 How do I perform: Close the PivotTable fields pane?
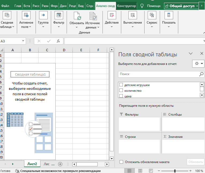(x=202, y=53)
